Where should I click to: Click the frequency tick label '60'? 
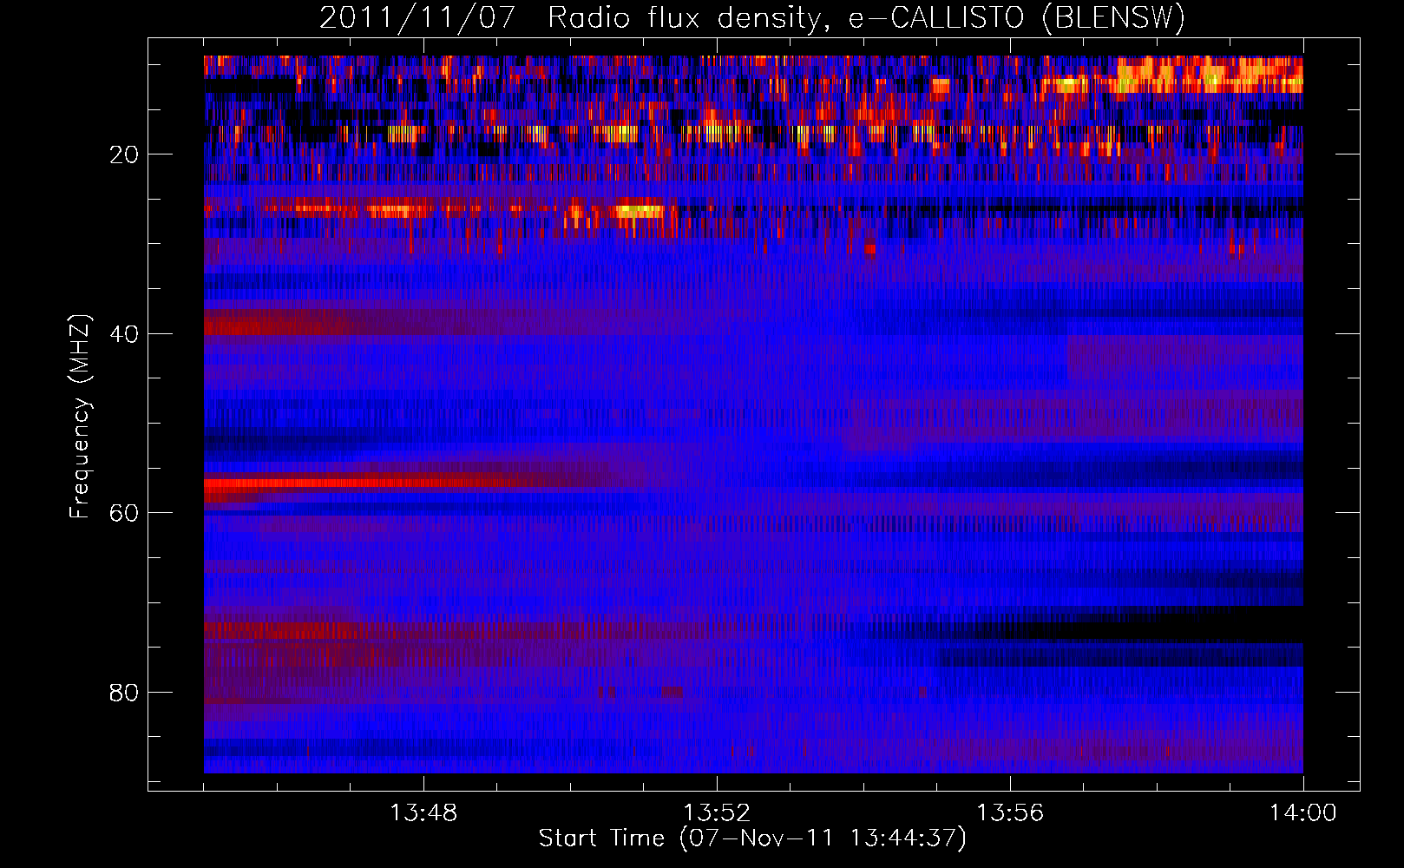point(124,513)
